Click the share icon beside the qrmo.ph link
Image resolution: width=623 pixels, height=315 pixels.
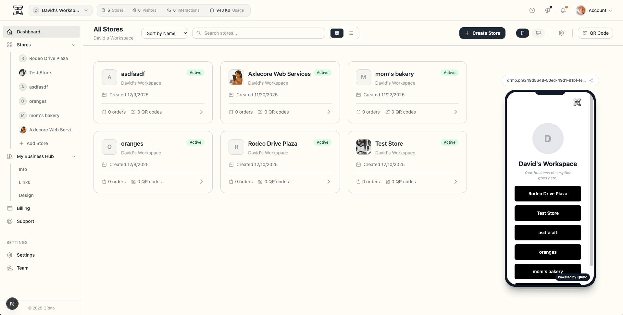591,80
